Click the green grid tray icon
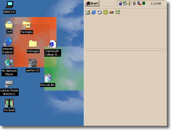Screen dimensions: 171x130 pos(144,3)
